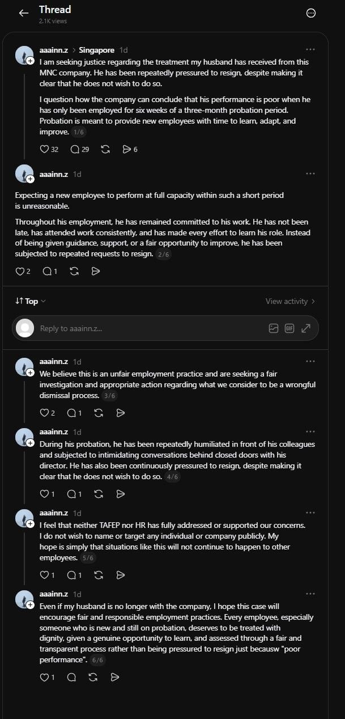Open the 29 replies on the first post
The image size is (345, 719).
(79, 149)
